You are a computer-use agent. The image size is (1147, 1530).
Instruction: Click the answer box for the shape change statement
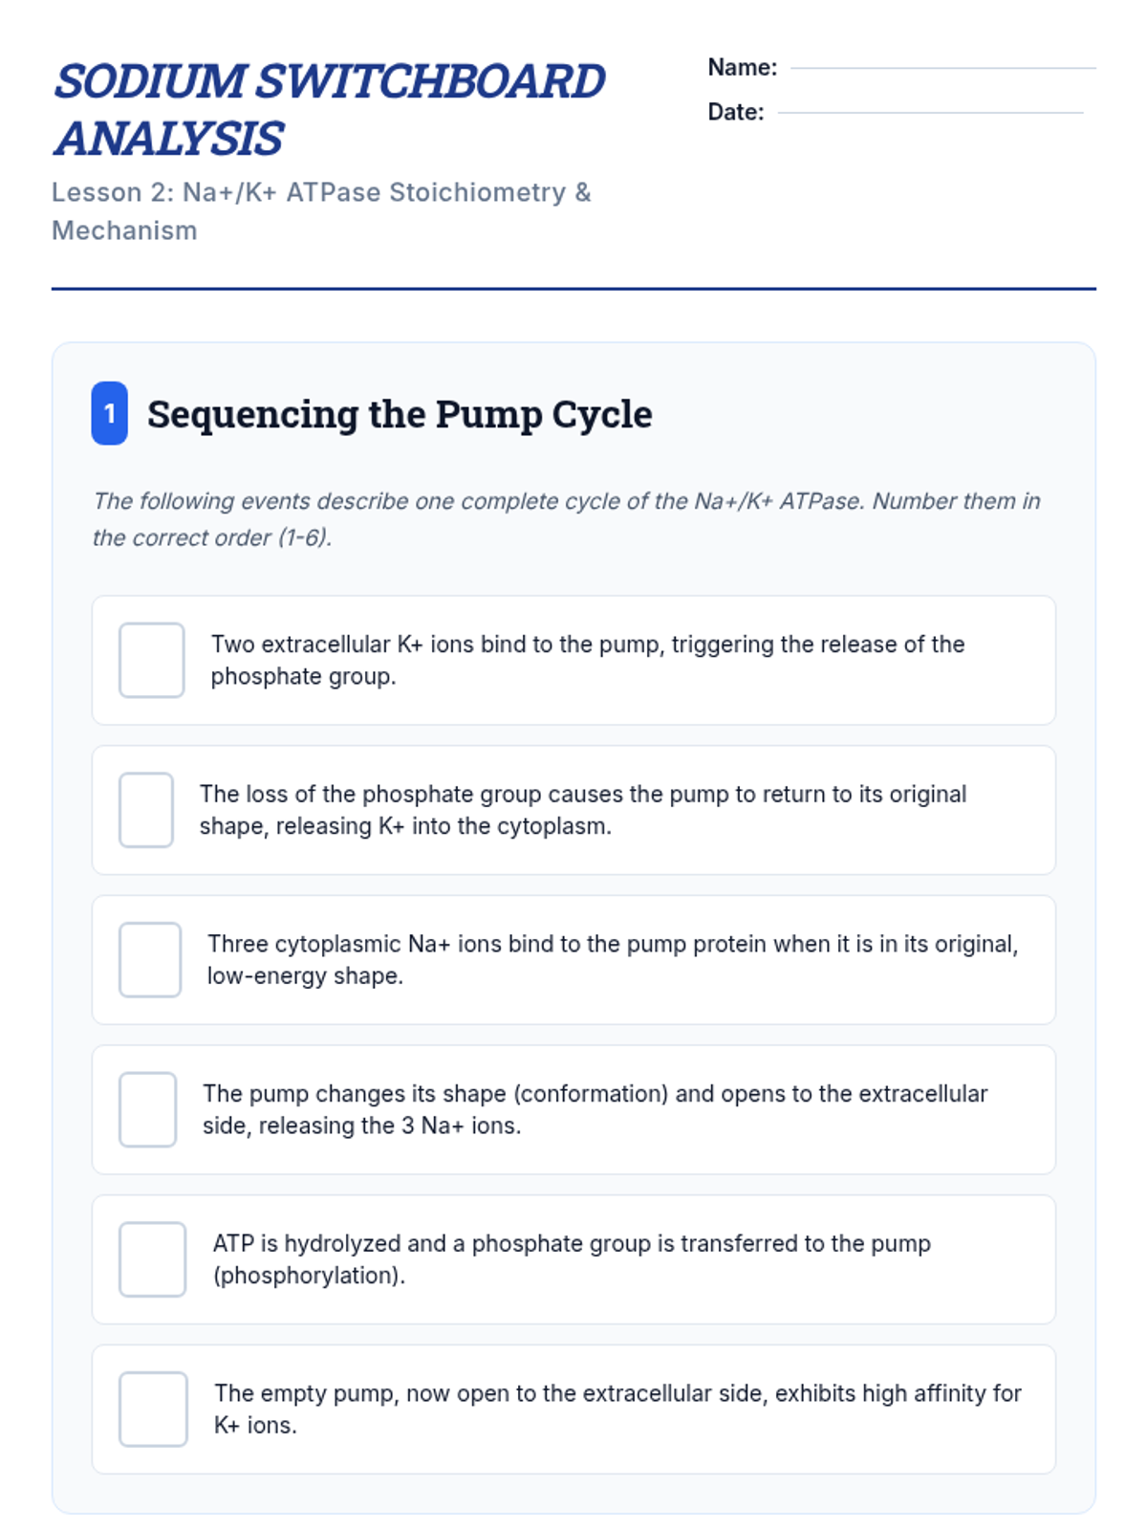[x=147, y=1109]
